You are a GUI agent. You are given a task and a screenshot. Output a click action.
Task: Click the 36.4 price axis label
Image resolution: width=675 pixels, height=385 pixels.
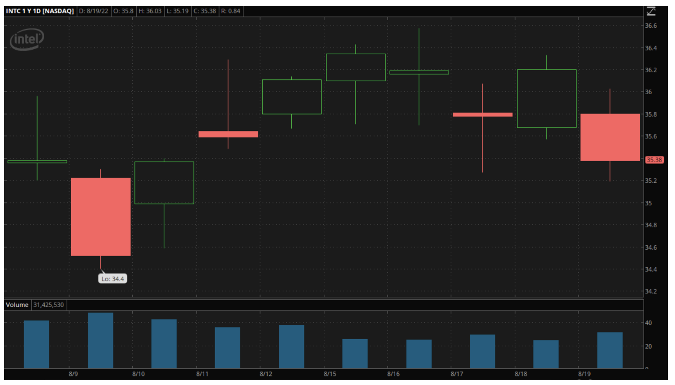coord(651,48)
